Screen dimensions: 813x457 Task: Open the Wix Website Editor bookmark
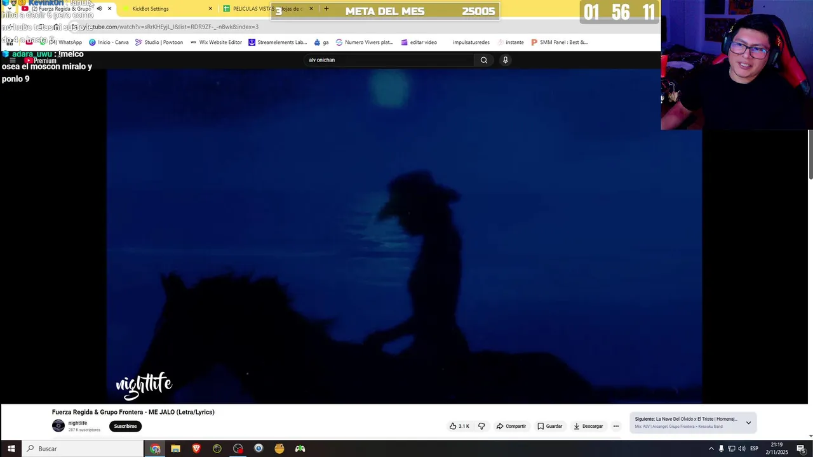pos(216,42)
